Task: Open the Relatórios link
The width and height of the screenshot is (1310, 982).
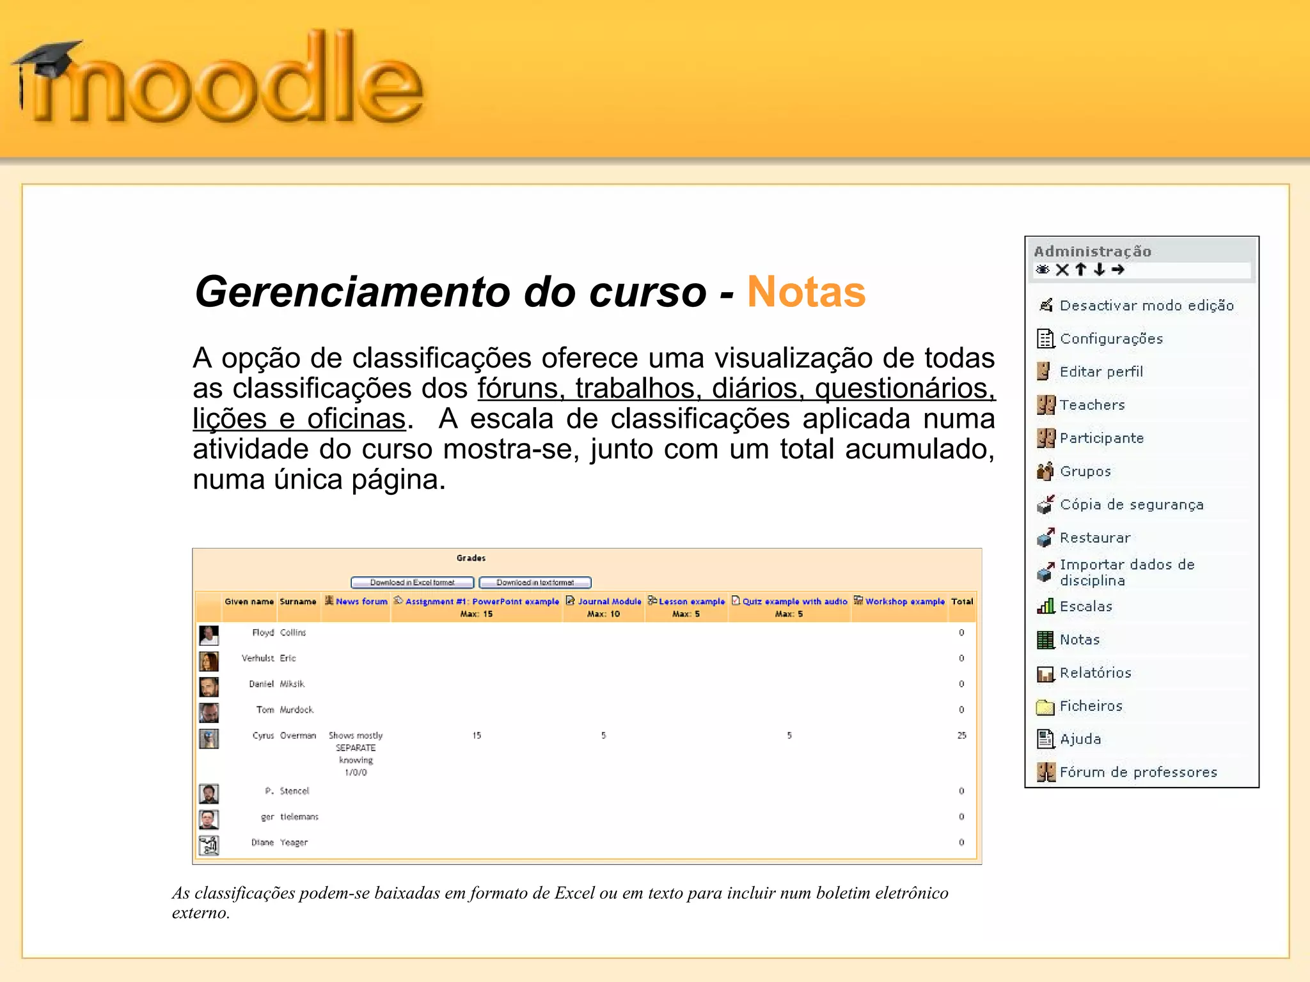Action: click(x=1096, y=673)
